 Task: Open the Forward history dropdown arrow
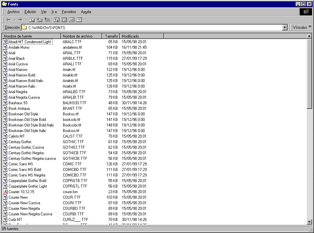pyautogui.click(x=26, y=20)
